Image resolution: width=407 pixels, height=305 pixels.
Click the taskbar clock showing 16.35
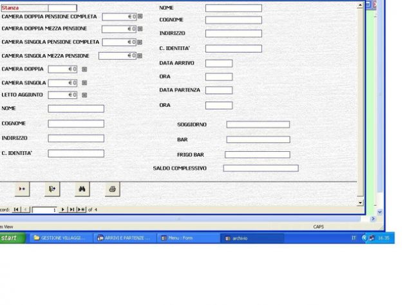pyautogui.click(x=384, y=238)
